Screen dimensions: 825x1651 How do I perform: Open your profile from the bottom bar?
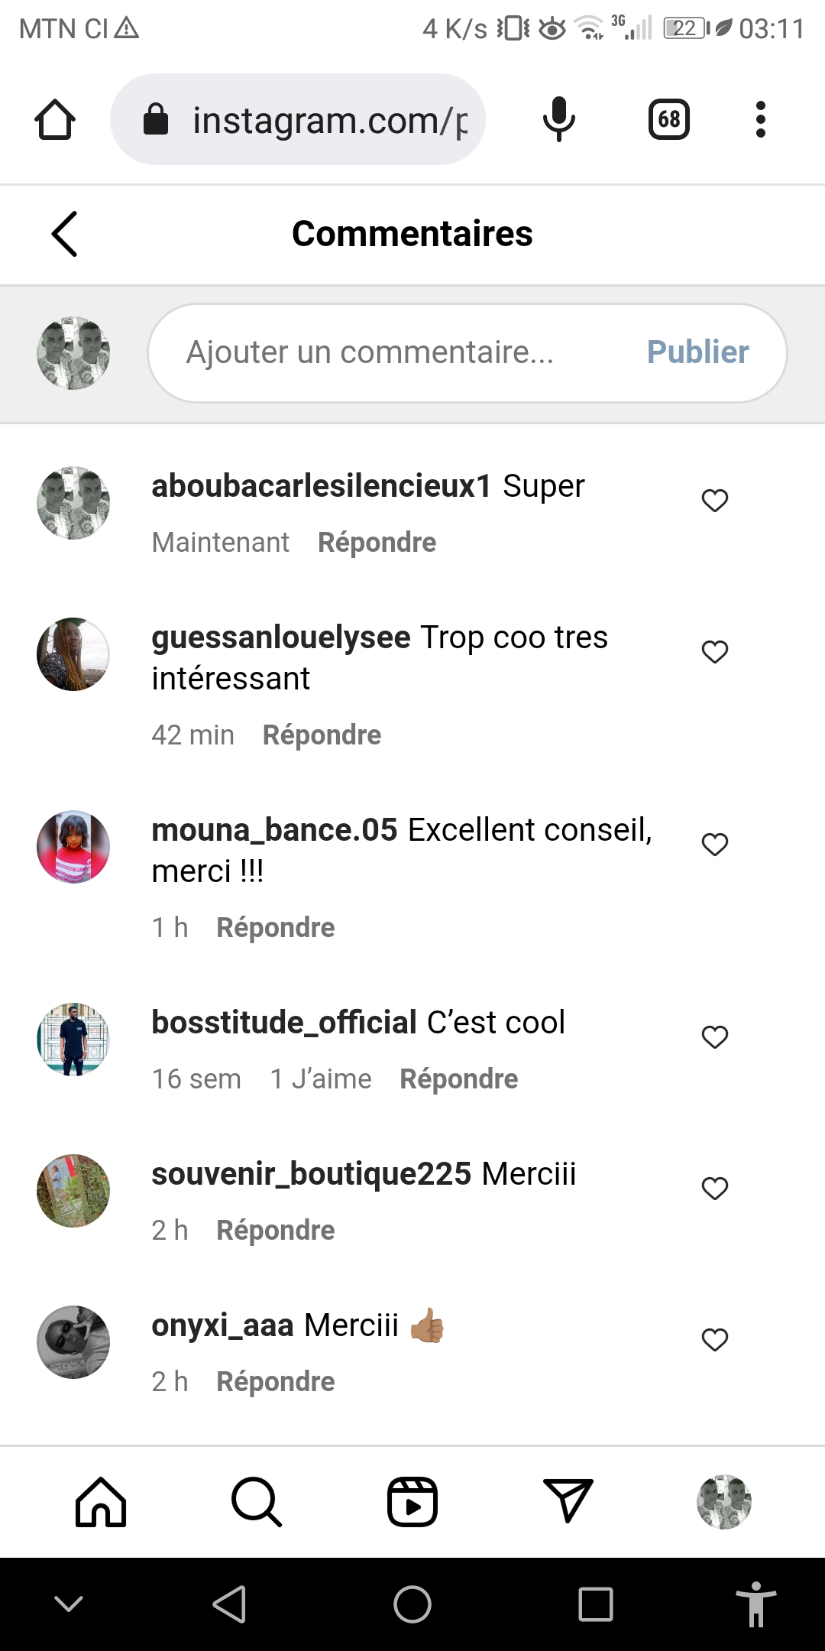(724, 1502)
